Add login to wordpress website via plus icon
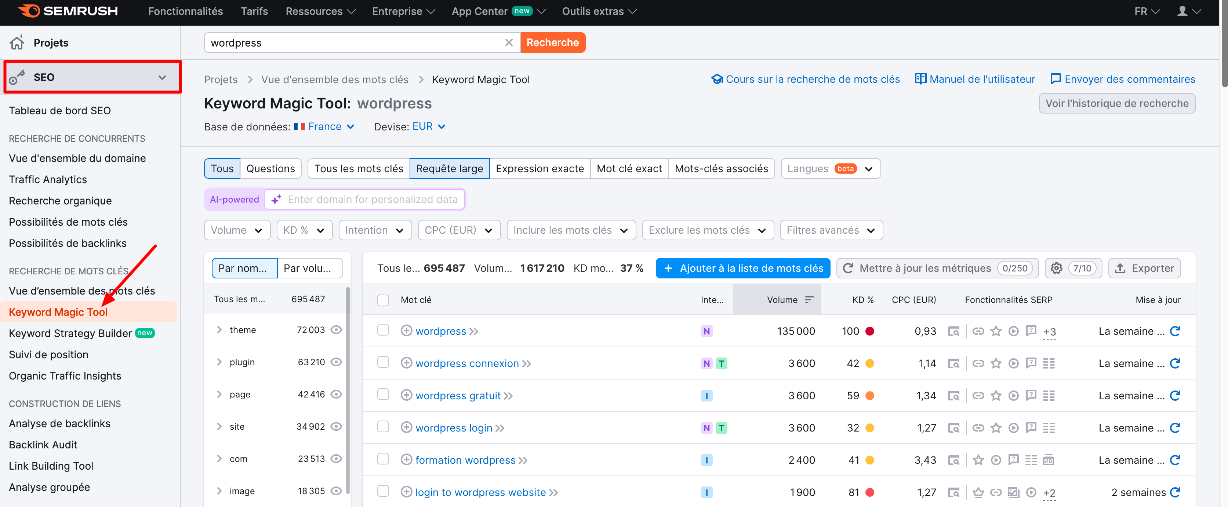The height and width of the screenshot is (507, 1228). (x=406, y=492)
